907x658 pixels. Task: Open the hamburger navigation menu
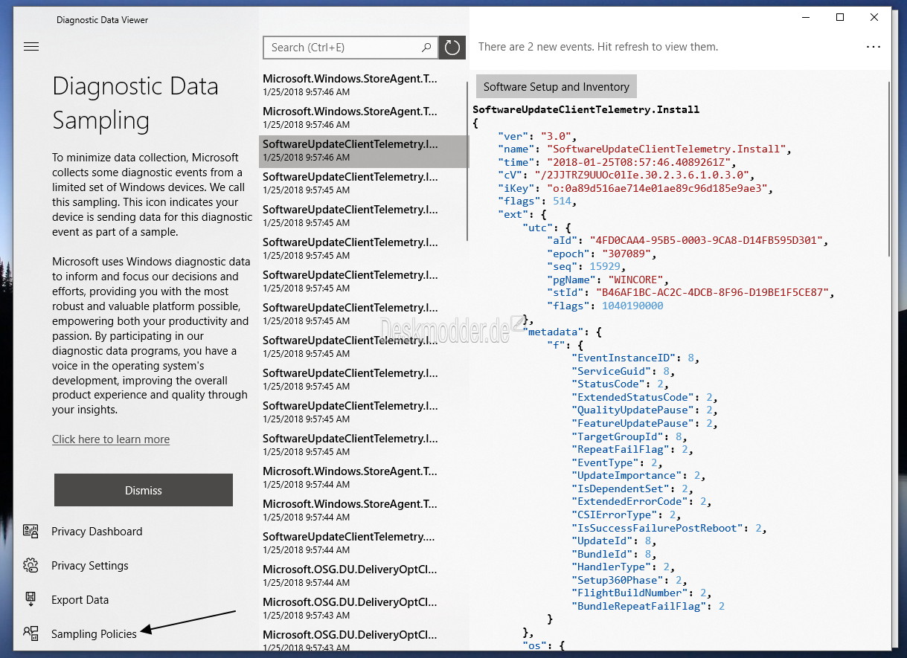click(x=31, y=46)
